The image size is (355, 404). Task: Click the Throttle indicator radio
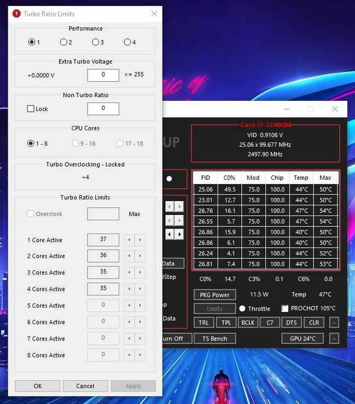click(x=242, y=309)
